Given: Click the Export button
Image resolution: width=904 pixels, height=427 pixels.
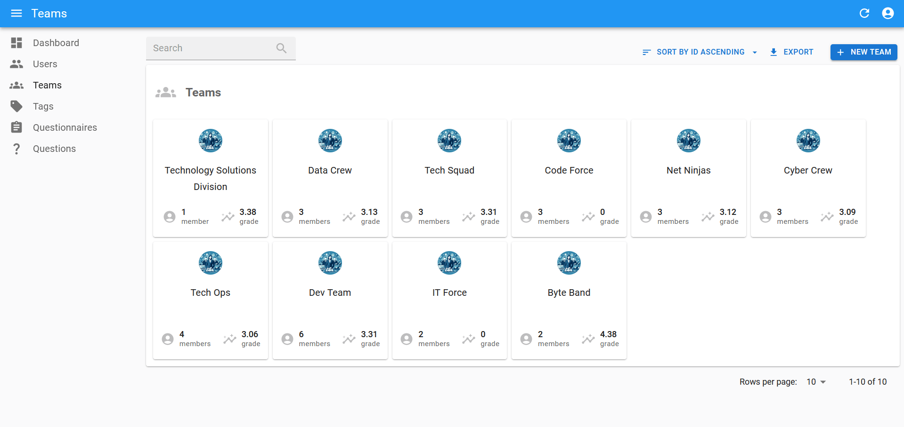Looking at the screenshot, I should point(792,52).
